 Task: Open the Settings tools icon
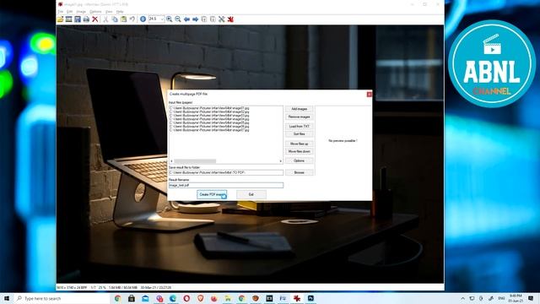(x=221, y=19)
